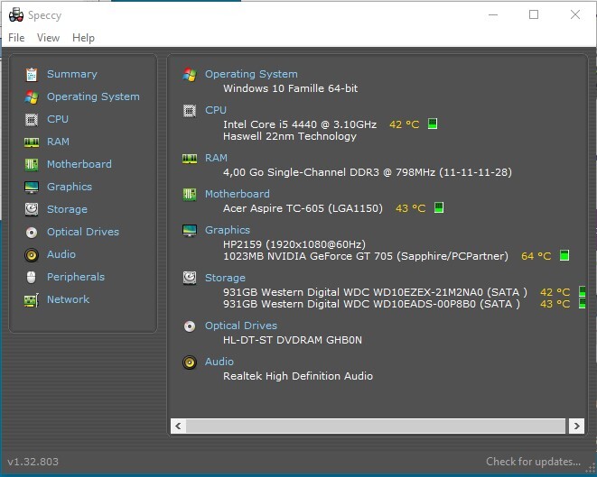597x477 pixels.
Task: Select Motherboard in the sidebar
Action: coord(79,164)
